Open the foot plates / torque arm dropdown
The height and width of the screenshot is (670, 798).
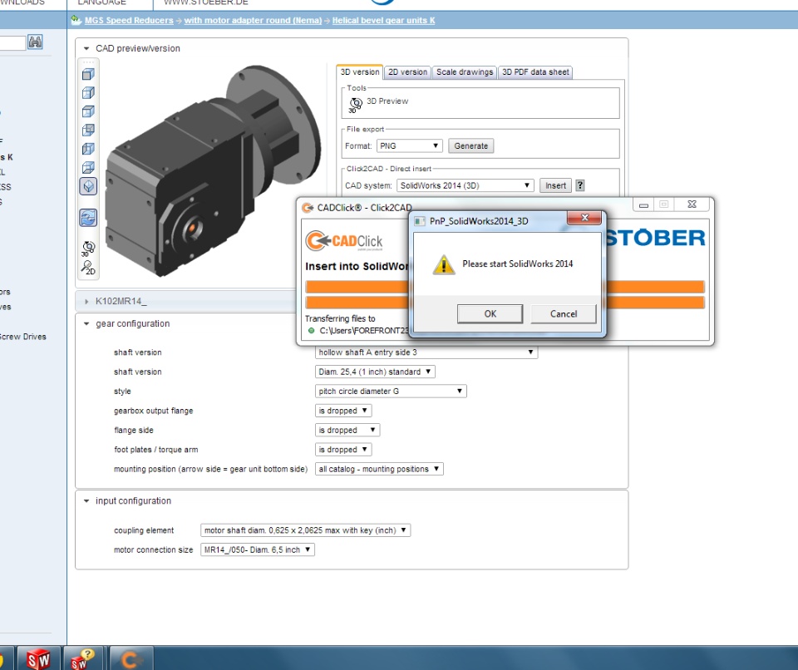(343, 450)
